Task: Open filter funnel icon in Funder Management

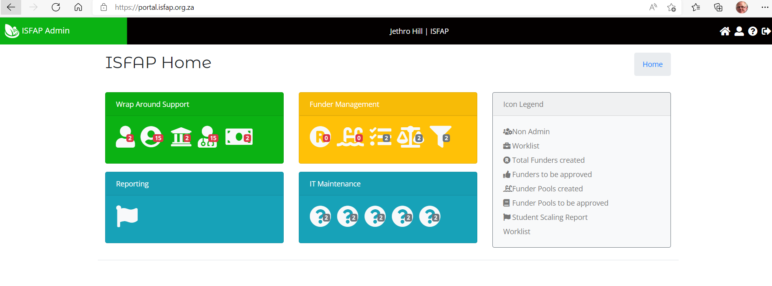Action: (x=441, y=137)
